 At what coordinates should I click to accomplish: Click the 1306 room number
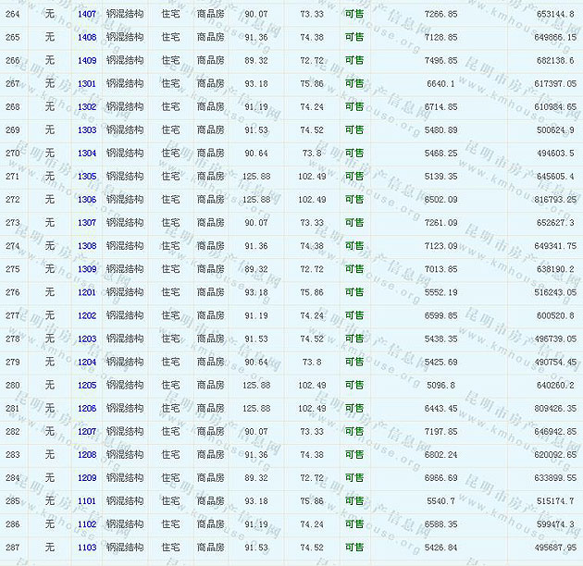click(87, 199)
